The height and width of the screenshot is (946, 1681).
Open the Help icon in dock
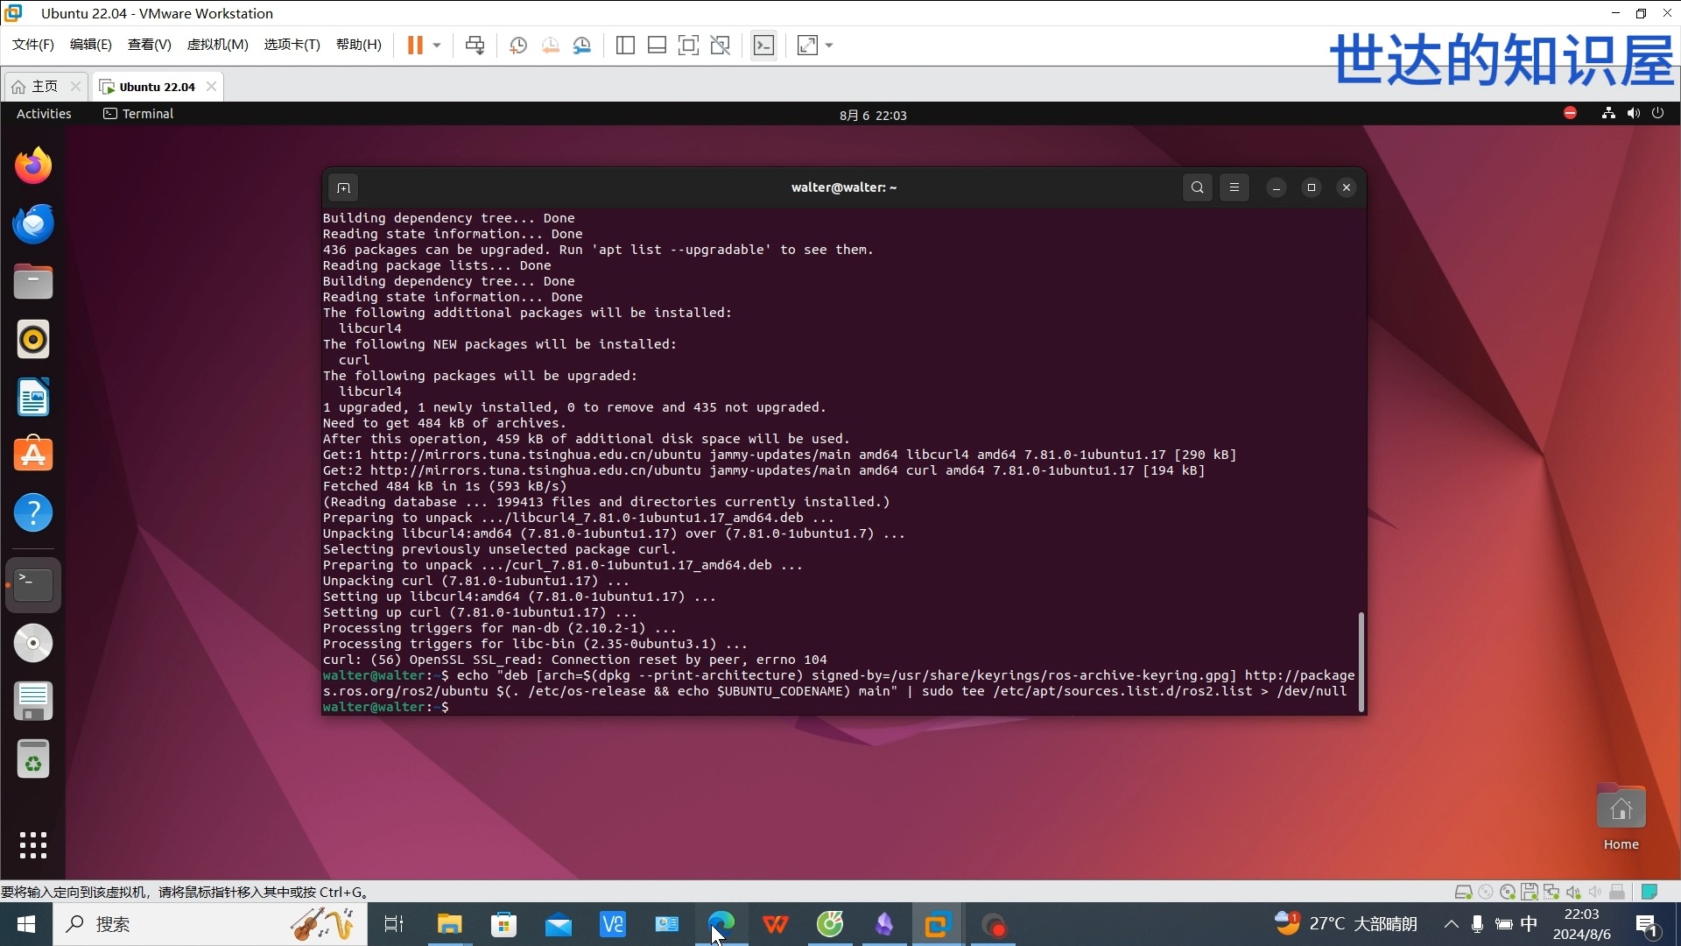[33, 512]
